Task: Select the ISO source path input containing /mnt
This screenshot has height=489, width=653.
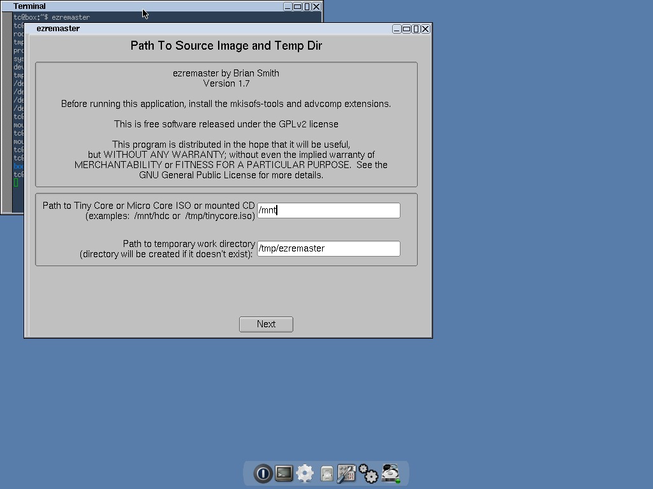Action: 328,210
